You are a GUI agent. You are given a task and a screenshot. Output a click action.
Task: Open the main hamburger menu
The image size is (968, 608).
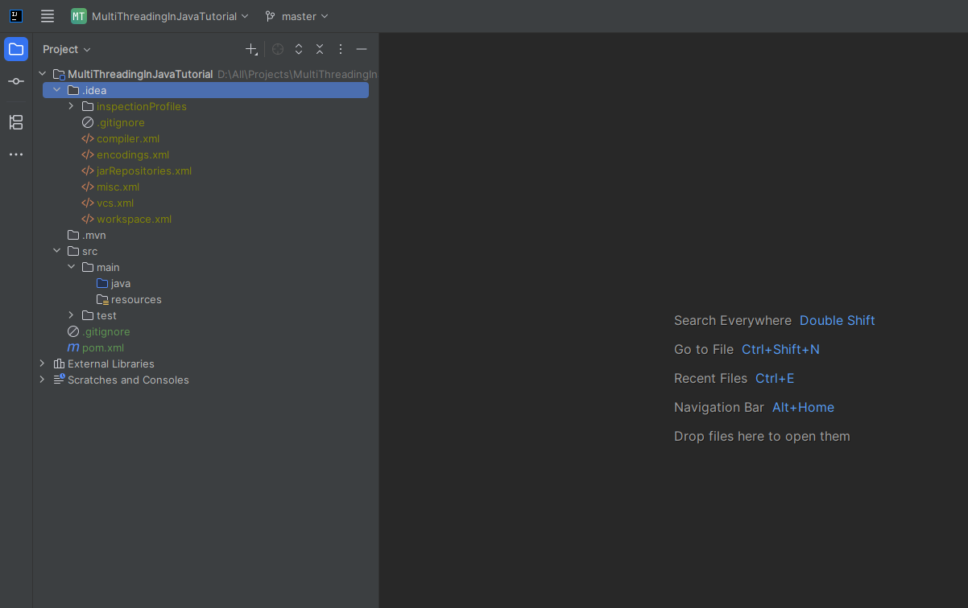48,16
